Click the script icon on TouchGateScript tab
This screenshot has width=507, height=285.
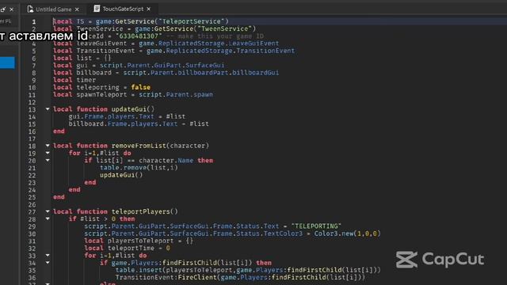97,9
